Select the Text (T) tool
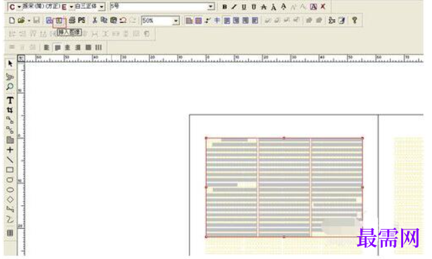The height and width of the screenshot is (259, 432). [x=10, y=100]
